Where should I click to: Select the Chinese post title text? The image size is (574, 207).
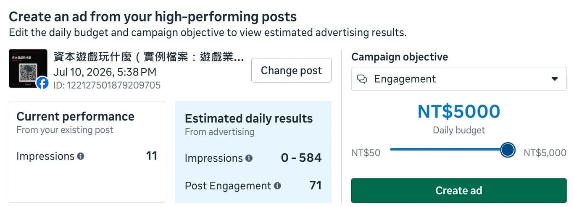tap(149, 57)
